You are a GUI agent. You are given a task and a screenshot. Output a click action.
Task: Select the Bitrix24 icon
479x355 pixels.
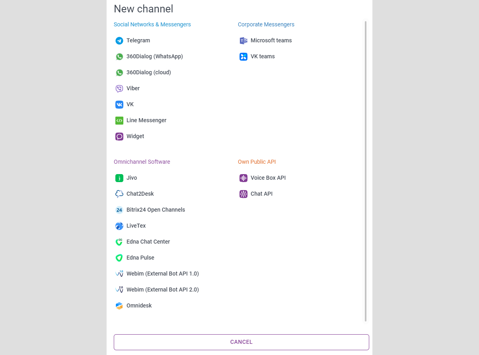(119, 210)
